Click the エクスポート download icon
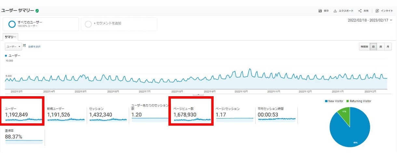Screen dimensions: 397x153 (x=335, y=11)
